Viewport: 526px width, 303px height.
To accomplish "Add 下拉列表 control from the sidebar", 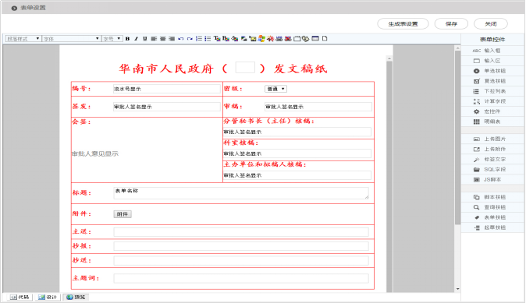I will coord(492,91).
